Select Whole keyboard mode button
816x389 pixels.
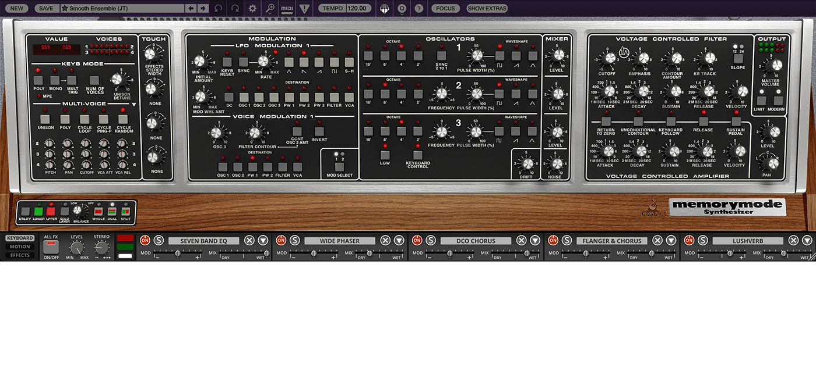99,212
